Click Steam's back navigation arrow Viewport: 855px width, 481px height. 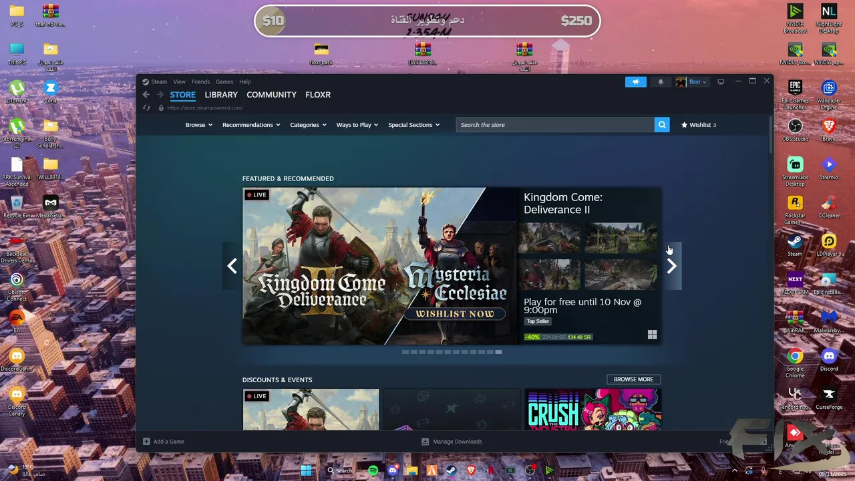pos(146,95)
